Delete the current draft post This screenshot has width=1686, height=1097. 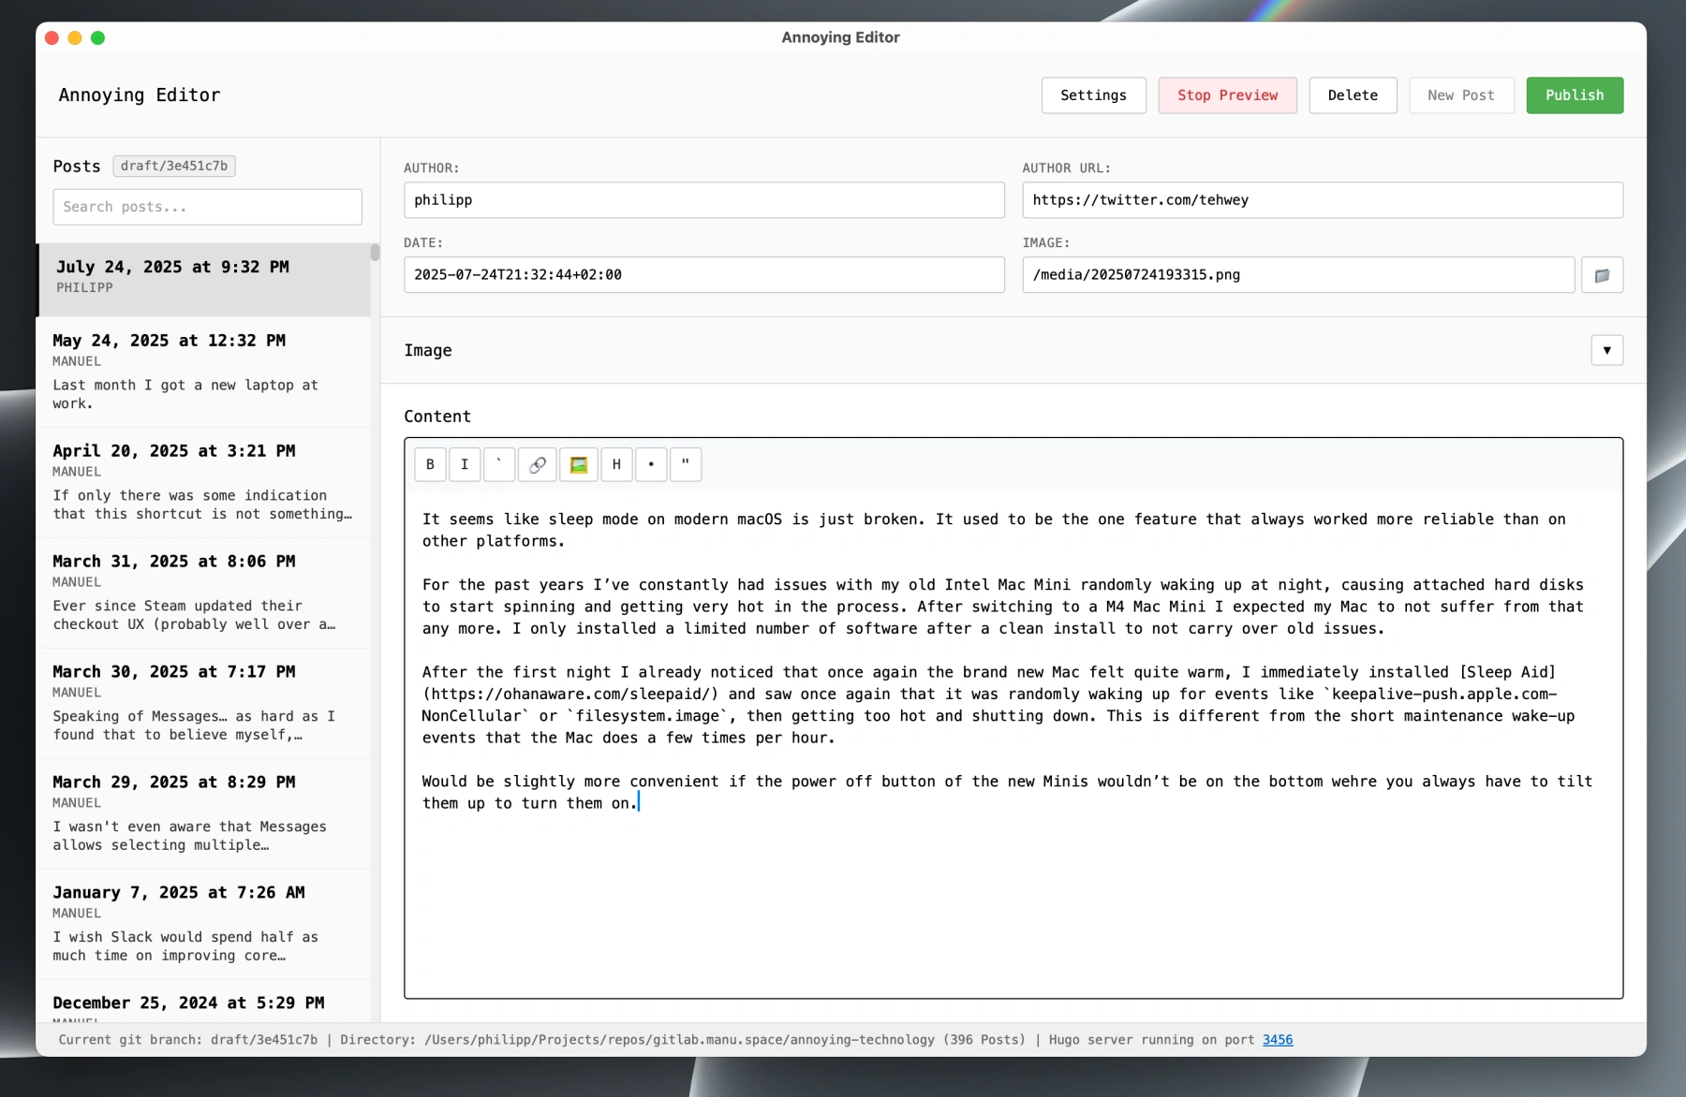[1353, 95]
